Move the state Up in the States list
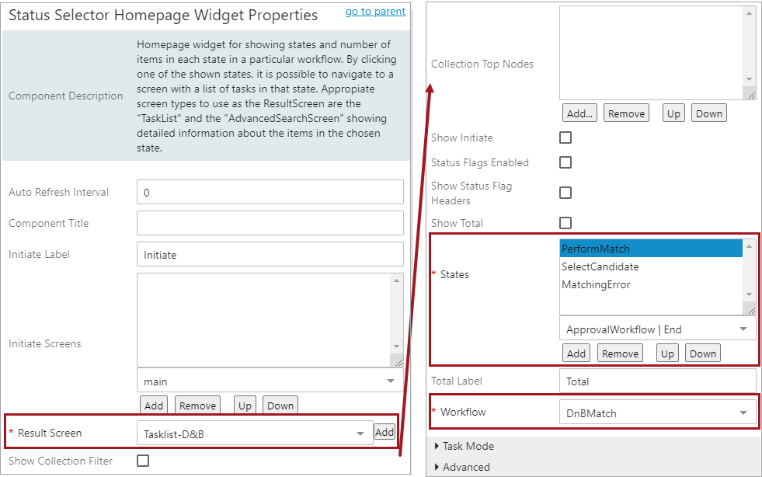762x477 pixels. point(667,353)
